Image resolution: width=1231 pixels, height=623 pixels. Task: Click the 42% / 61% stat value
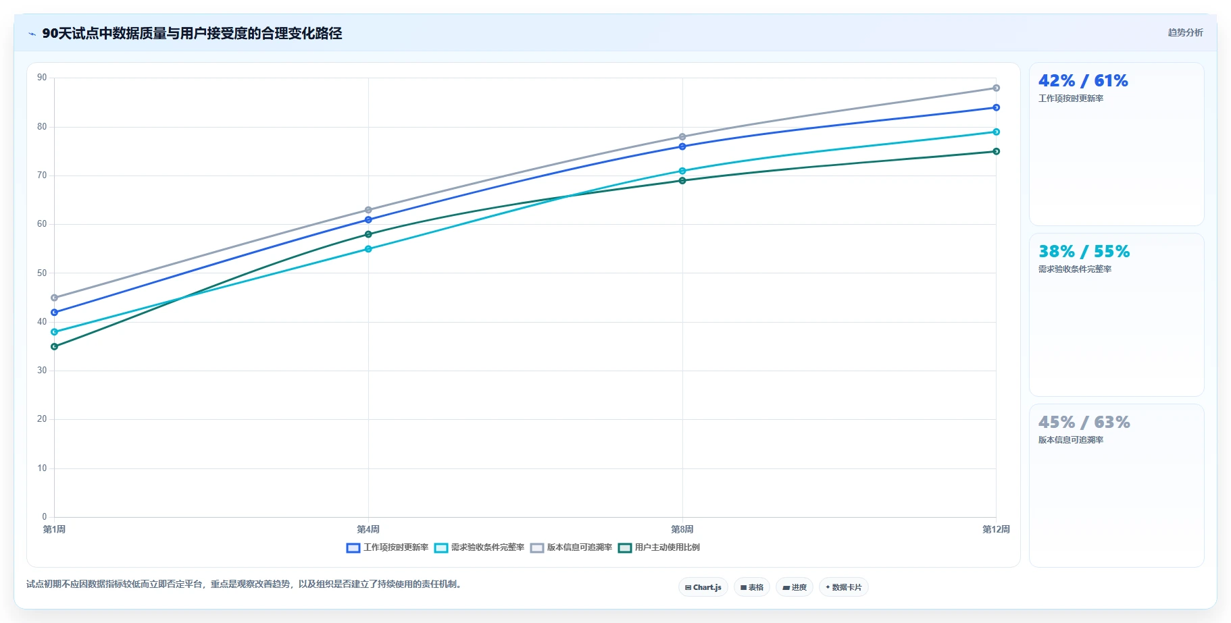1083,81
